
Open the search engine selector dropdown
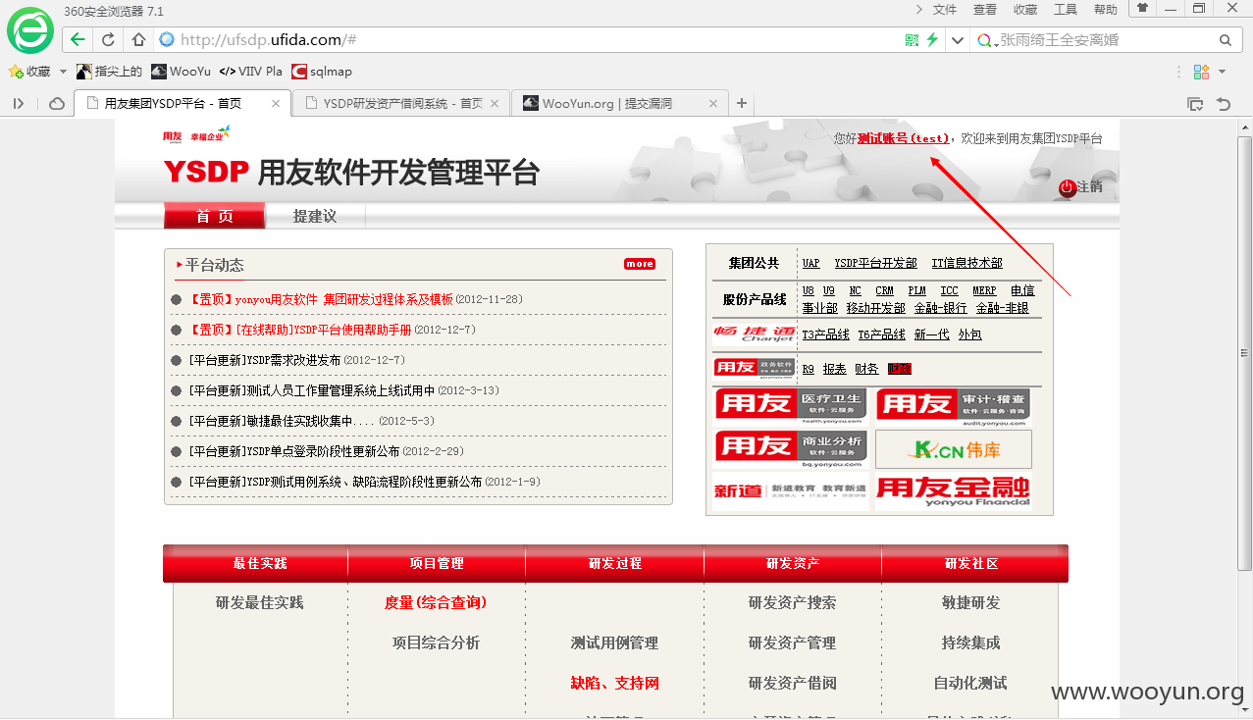point(986,40)
